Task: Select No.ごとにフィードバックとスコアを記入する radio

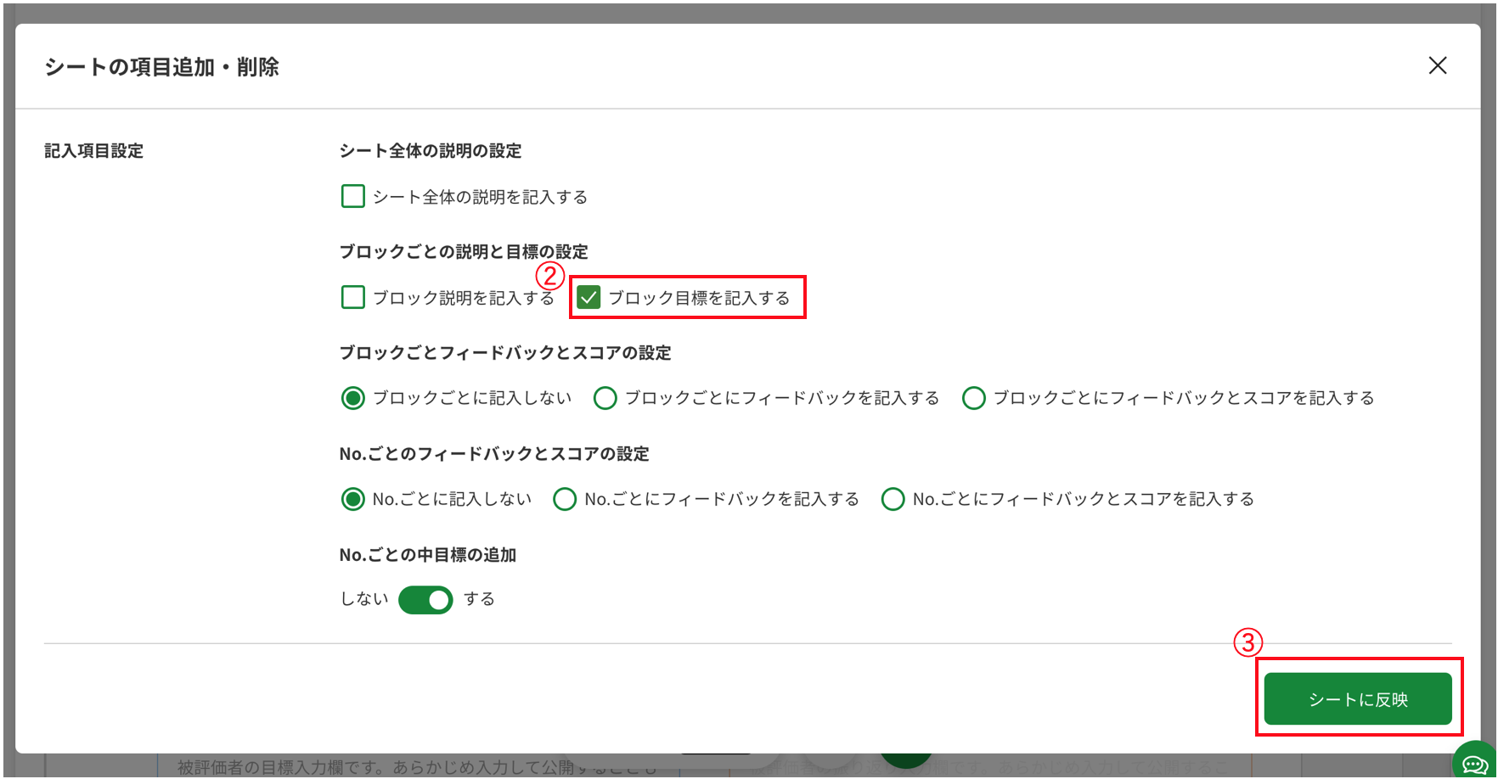Action: (893, 499)
